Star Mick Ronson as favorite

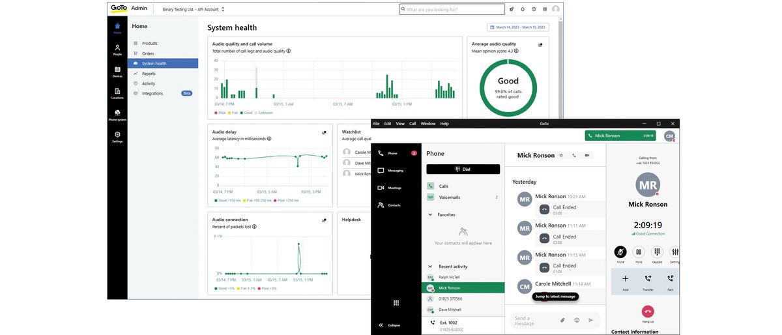coord(561,156)
